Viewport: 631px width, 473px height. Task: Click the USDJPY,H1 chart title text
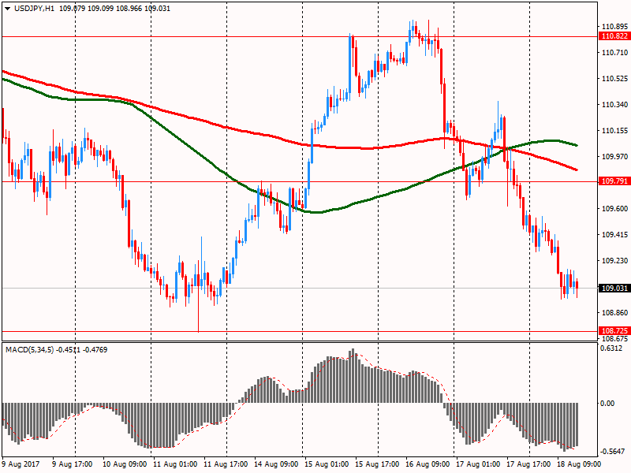[34, 9]
